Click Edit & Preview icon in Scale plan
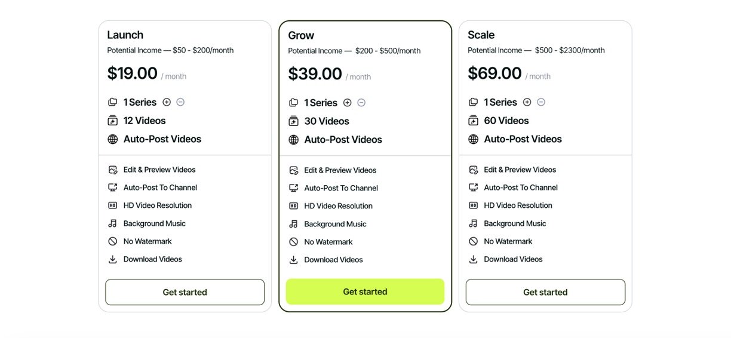The image size is (731, 338). tap(473, 170)
